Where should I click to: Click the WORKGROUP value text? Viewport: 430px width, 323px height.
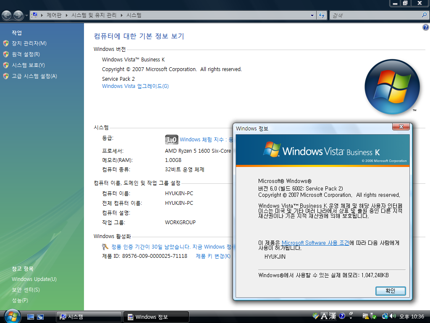(180, 222)
